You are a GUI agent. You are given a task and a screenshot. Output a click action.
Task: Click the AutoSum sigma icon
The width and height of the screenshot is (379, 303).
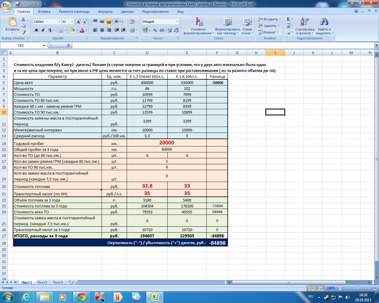(288, 19)
